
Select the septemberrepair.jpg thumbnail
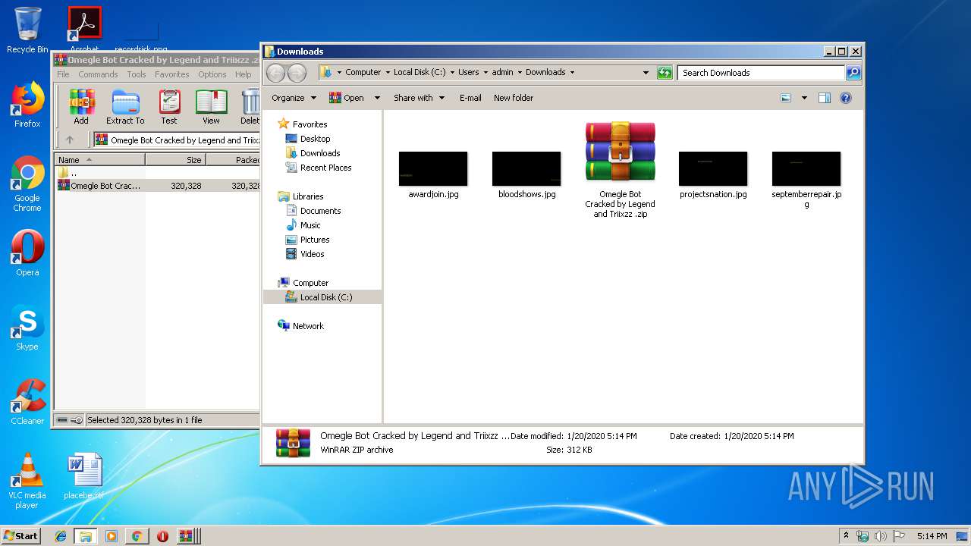806,179
